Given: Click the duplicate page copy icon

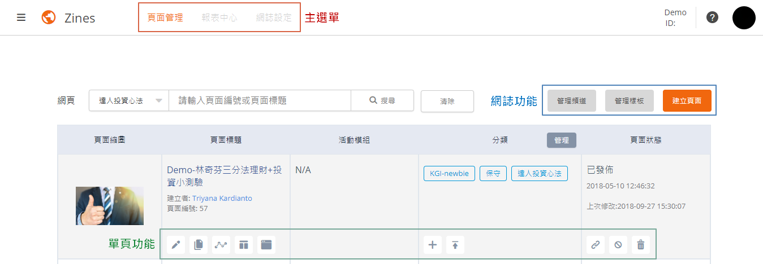Looking at the screenshot, I should pos(198,245).
